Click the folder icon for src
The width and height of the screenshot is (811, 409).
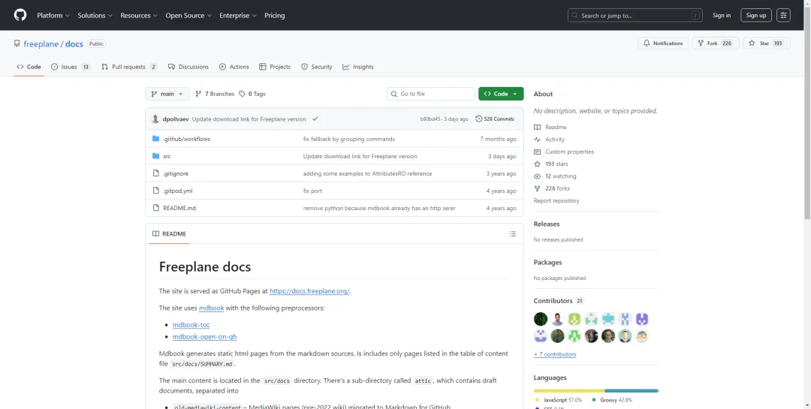coord(155,156)
